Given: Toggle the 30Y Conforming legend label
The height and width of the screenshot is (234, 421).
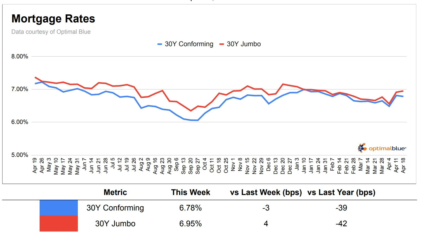Looking at the screenshot, I should pyautogui.click(x=189, y=44).
